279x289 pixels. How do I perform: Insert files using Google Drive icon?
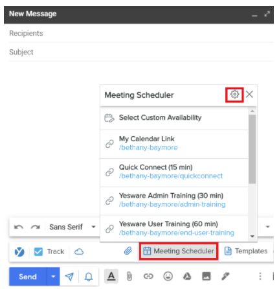(187, 276)
